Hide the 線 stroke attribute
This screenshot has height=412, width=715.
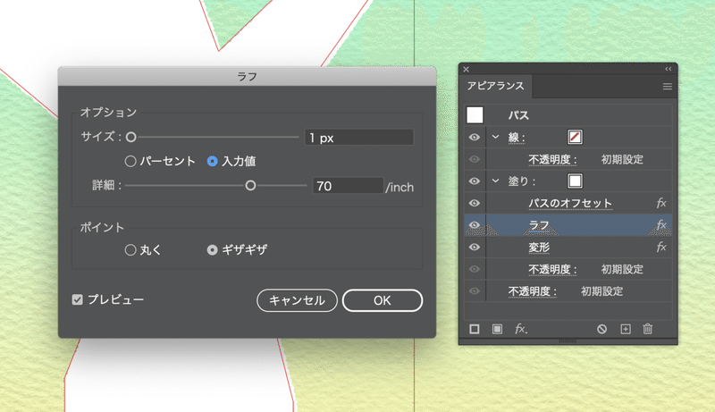475,137
